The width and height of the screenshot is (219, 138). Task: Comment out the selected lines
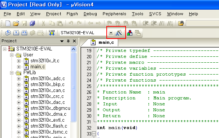(162, 23)
